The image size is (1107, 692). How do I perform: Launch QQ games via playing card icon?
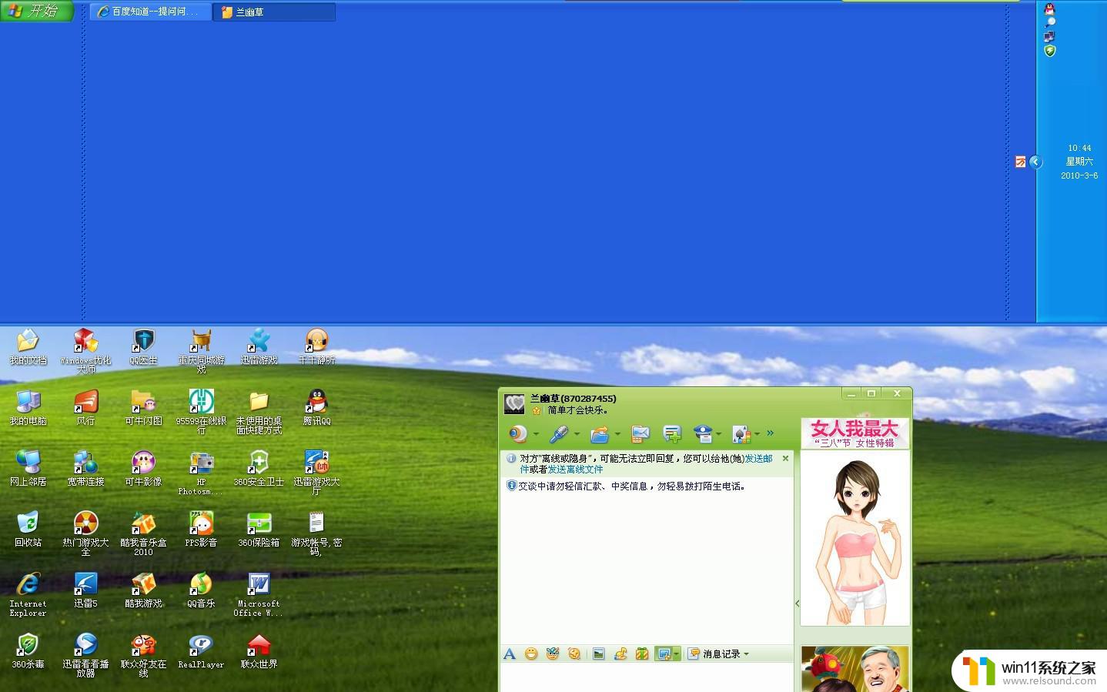tap(741, 434)
